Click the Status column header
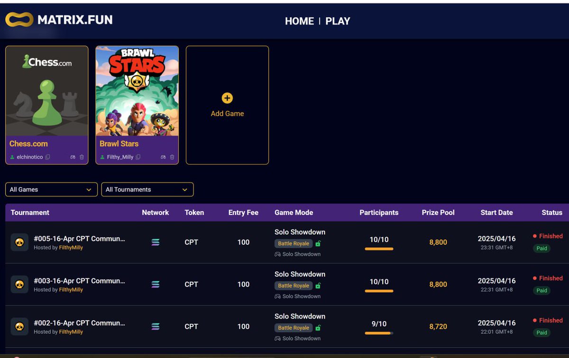Screen dimensions: 569x358 [x=552, y=213]
